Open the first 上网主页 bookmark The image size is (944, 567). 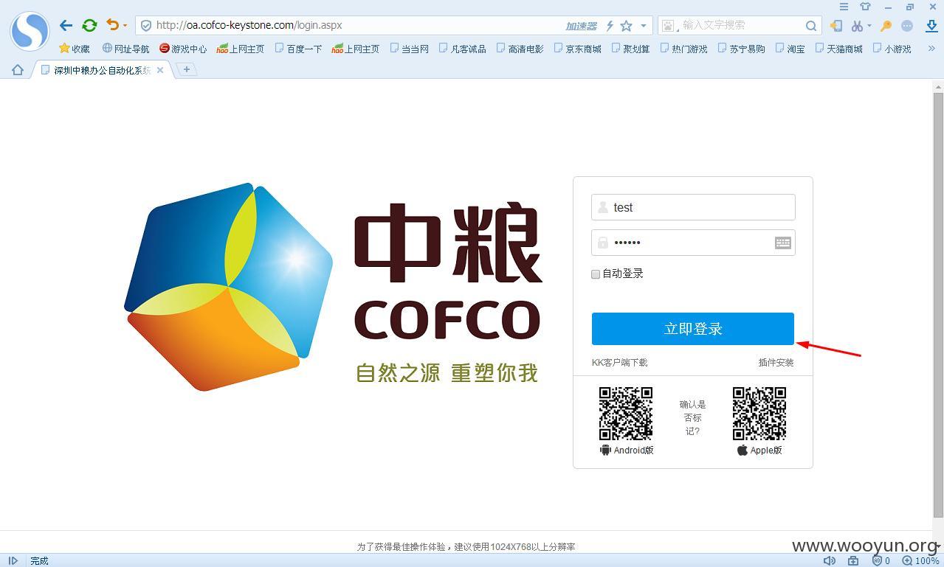[241, 49]
